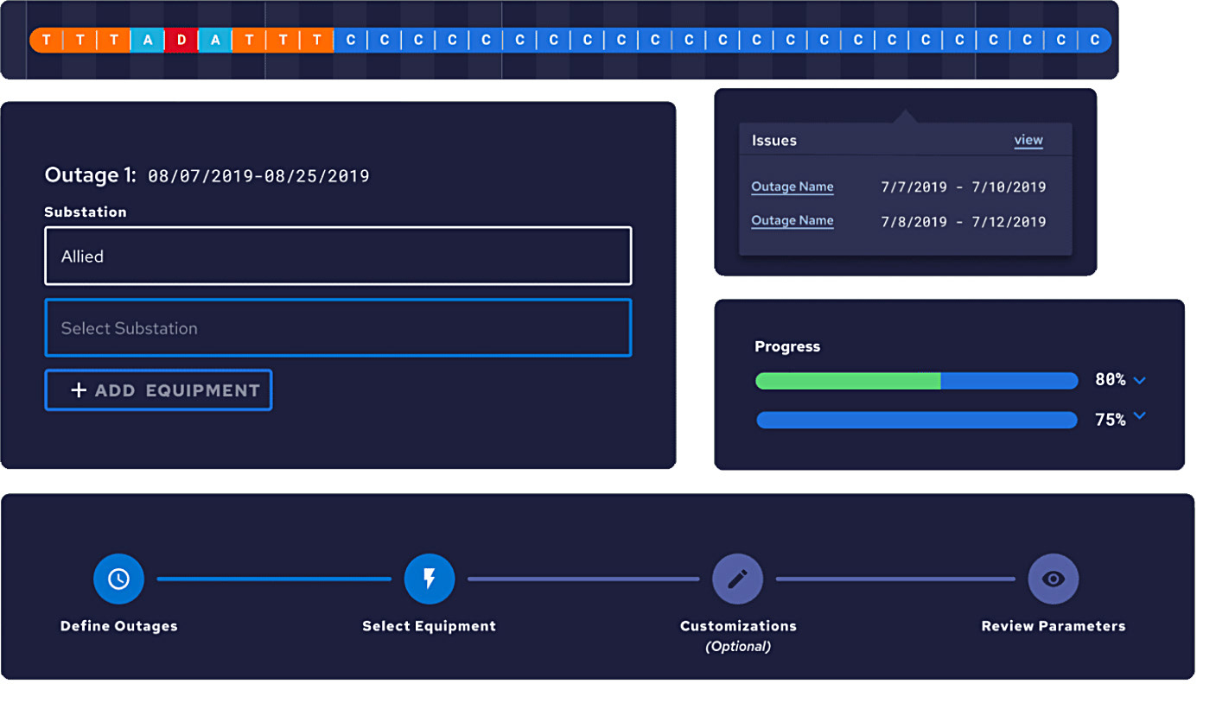Image resolution: width=1216 pixels, height=709 pixels.
Task: Click the Review Parameters step label
Action: pyautogui.click(x=1054, y=626)
